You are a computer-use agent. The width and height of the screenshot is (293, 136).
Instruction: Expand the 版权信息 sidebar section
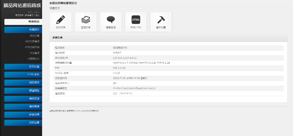(23, 123)
